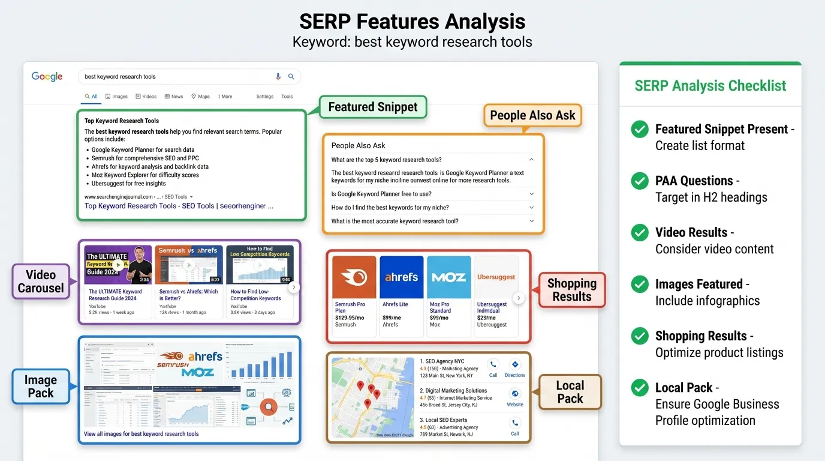This screenshot has height=461, width=825.
Task: Click the Google logo
Action: tap(47, 76)
